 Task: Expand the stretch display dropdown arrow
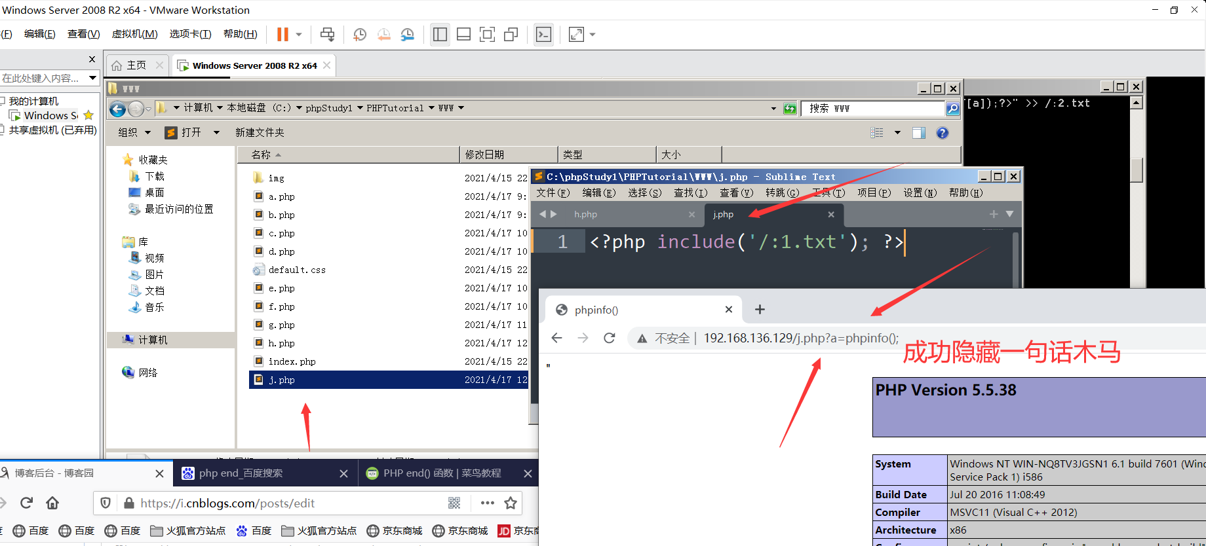pyautogui.click(x=593, y=35)
